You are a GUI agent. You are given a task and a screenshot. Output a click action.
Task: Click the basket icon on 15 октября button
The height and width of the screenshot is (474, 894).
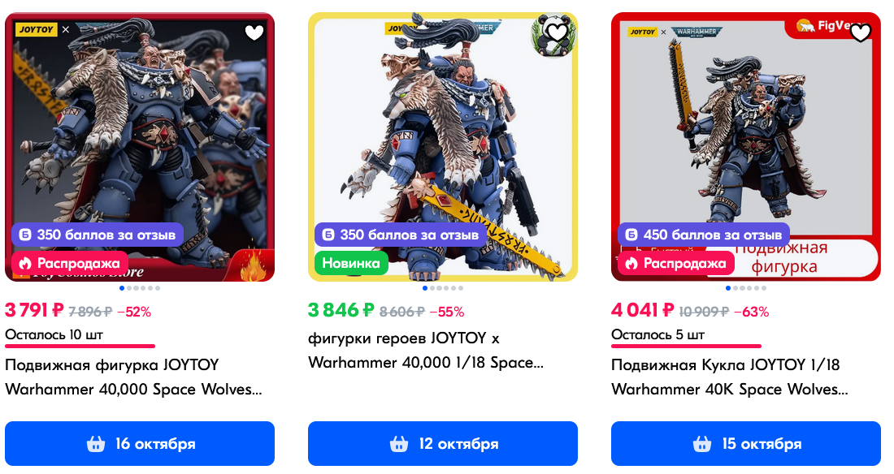click(x=702, y=444)
